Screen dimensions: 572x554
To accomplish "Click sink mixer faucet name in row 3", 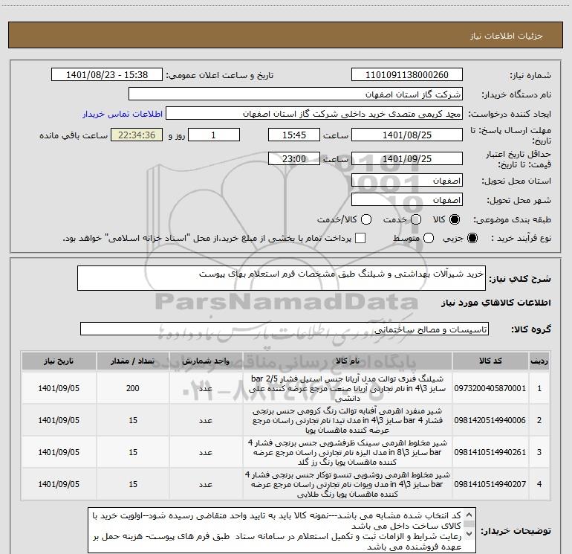I will pos(348,452).
